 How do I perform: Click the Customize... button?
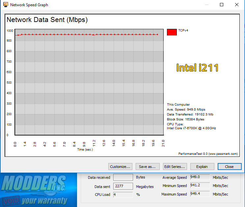[x=120, y=167]
